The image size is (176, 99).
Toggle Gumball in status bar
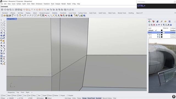[98, 98]
